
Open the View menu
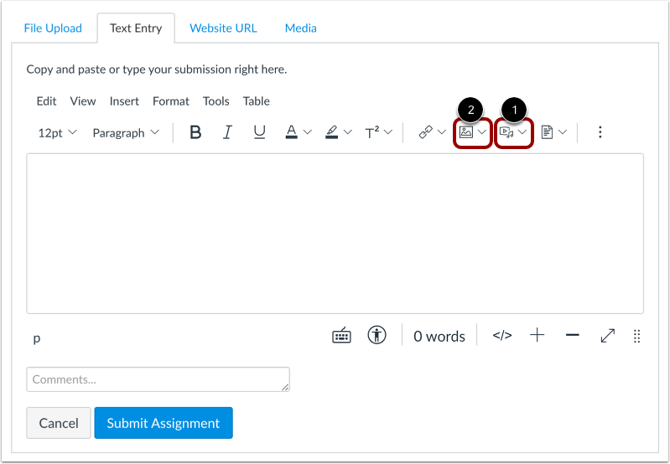pos(83,101)
